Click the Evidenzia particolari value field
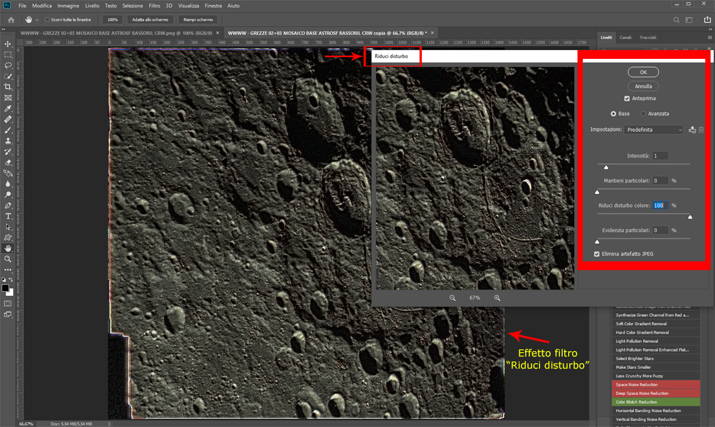 [661, 230]
